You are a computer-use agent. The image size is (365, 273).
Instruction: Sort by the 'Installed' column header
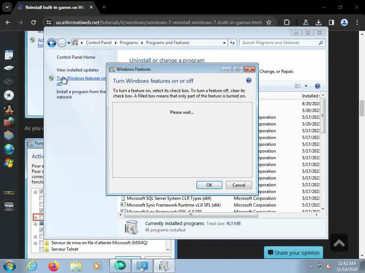tap(310, 96)
